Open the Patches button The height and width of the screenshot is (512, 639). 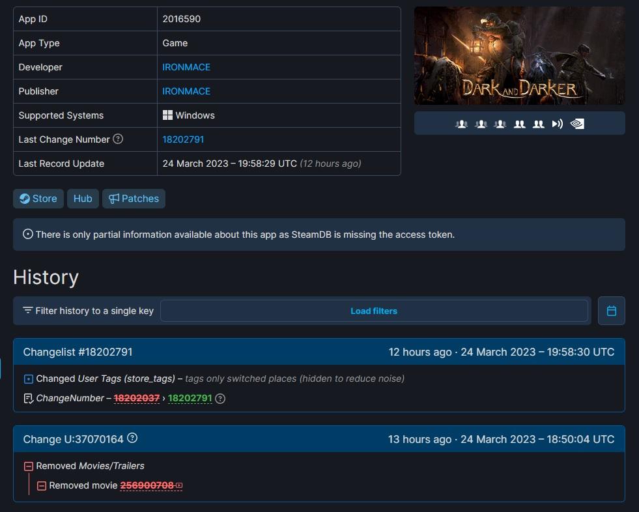(134, 199)
